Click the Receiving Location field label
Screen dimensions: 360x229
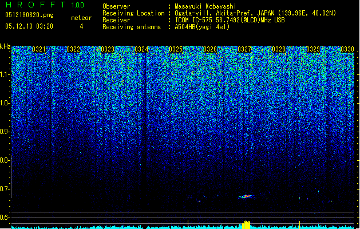[x=133, y=13]
